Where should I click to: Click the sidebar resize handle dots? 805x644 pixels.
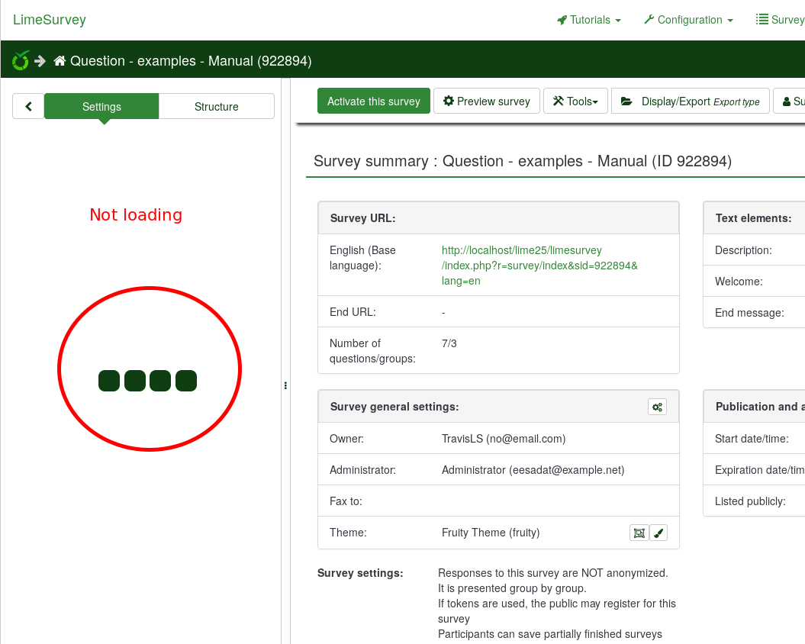click(285, 386)
